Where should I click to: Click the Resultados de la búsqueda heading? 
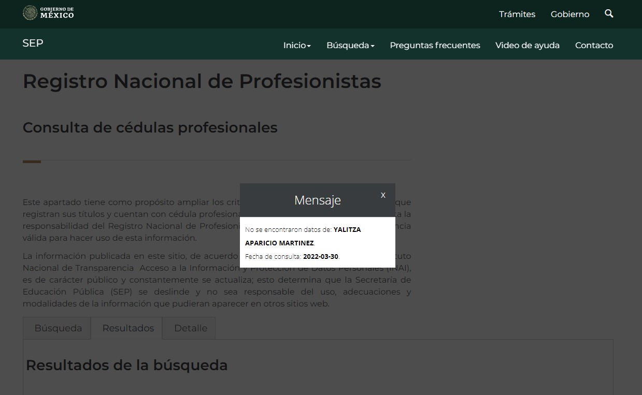pos(127,365)
